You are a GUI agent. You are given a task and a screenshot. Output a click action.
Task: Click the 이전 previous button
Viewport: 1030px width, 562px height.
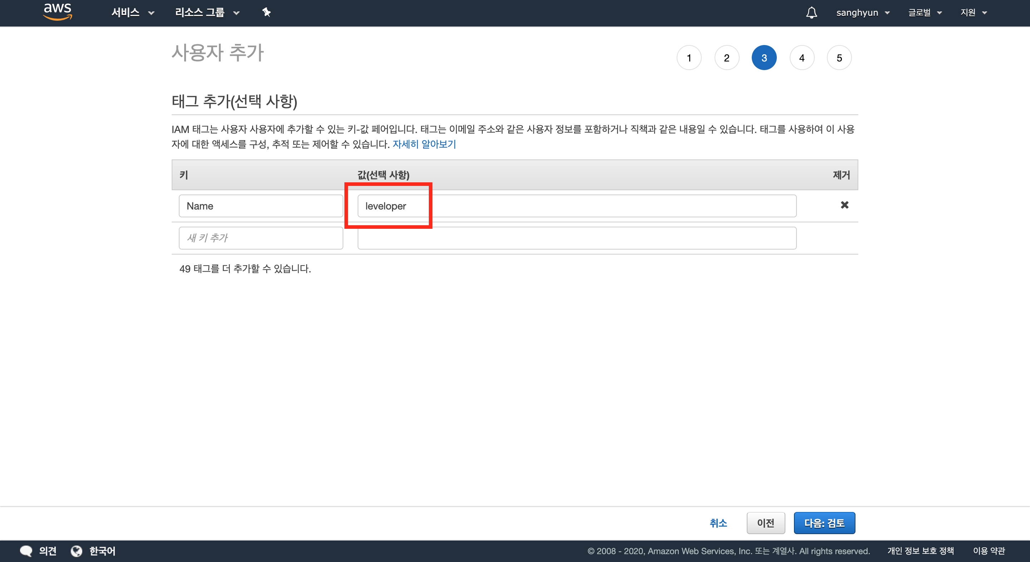(765, 523)
